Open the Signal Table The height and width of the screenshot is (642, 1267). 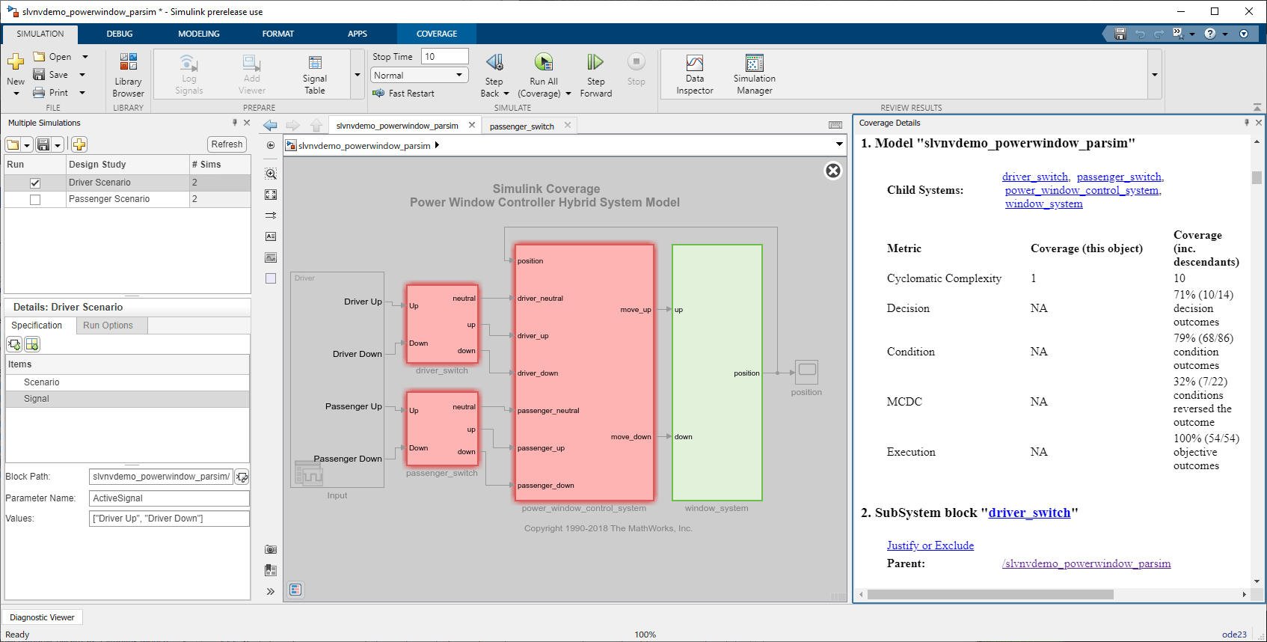tap(315, 75)
